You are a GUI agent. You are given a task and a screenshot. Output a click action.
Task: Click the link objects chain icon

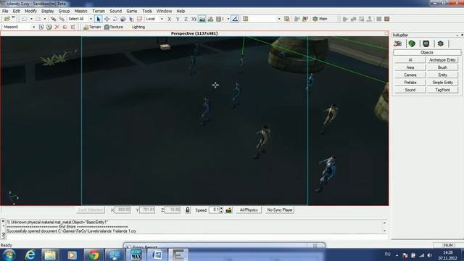(53, 19)
